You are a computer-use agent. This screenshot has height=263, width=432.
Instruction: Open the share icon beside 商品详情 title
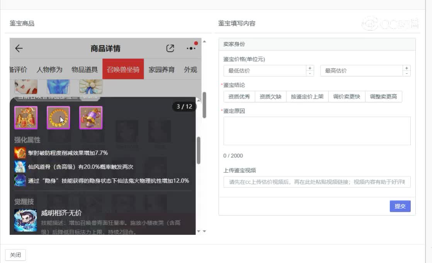point(170,47)
